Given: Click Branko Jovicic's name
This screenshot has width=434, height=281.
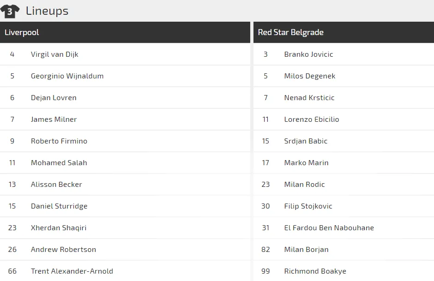Looking at the screenshot, I should (308, 54).
